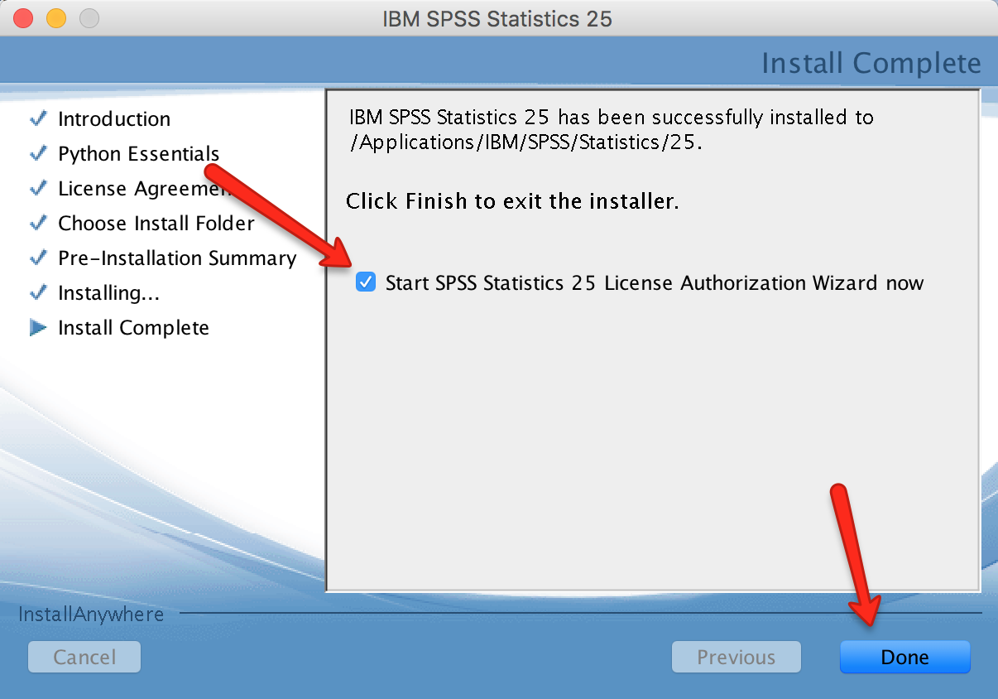Click the Cancel button
Image resolution: width=998 pixels, height=699 pixels.
coord(84,657)
